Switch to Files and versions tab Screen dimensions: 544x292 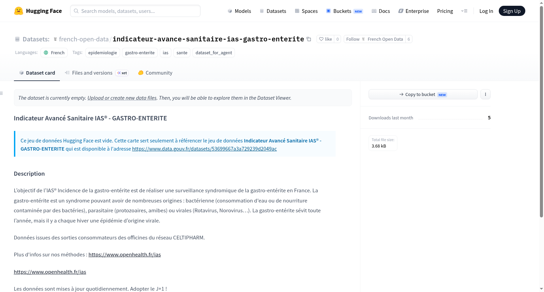point(97,73)
